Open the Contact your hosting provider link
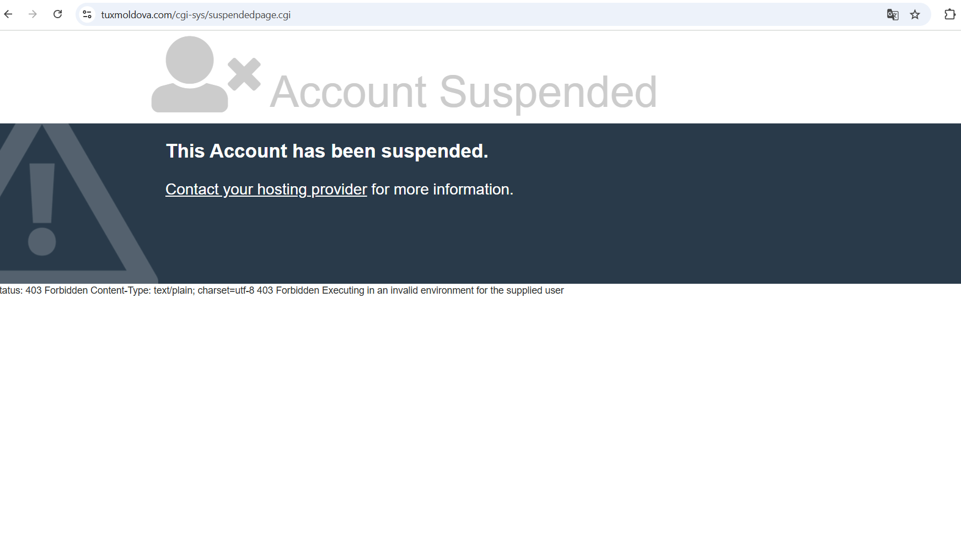This screenshot has width=961, height=535. [x=266, y=190]
